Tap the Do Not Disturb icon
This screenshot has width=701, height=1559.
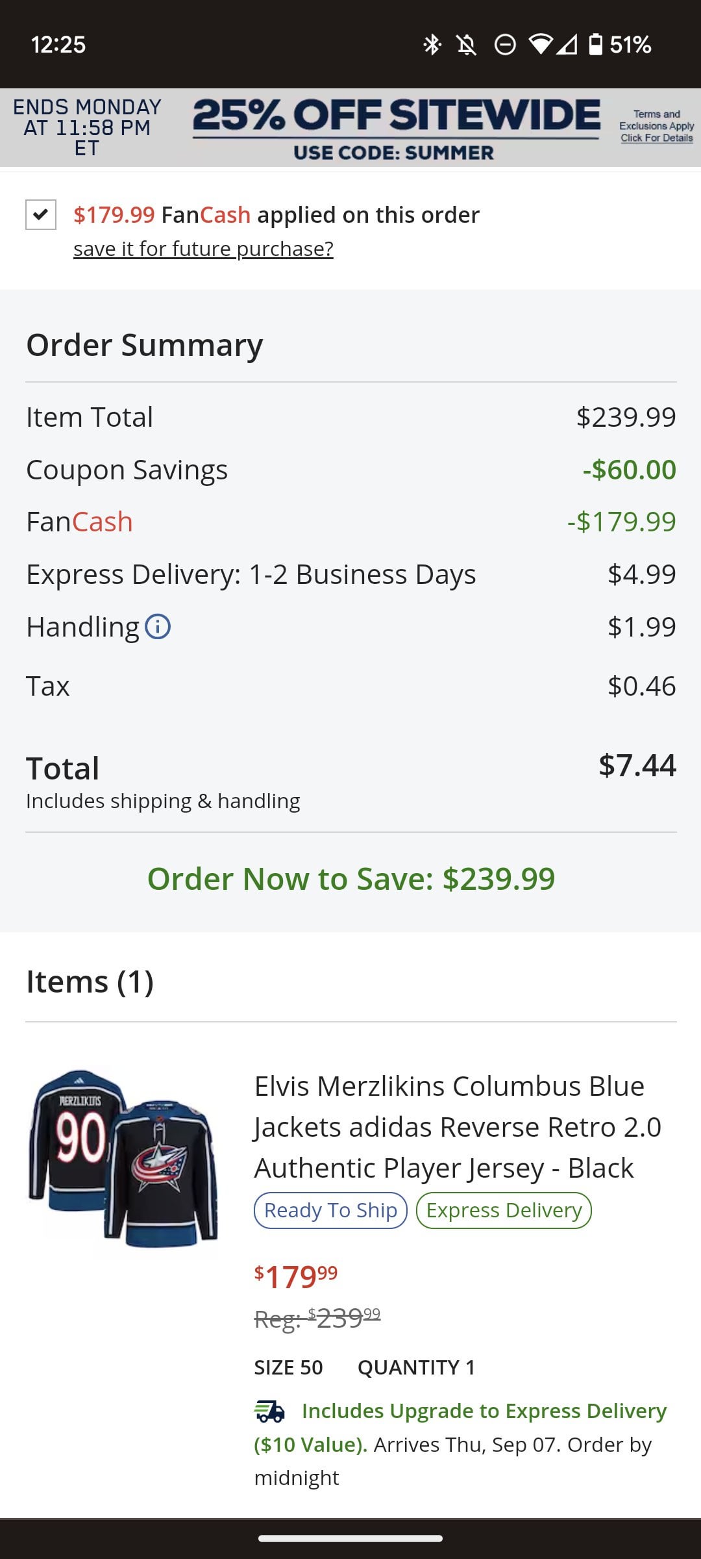tap(504, 44)
